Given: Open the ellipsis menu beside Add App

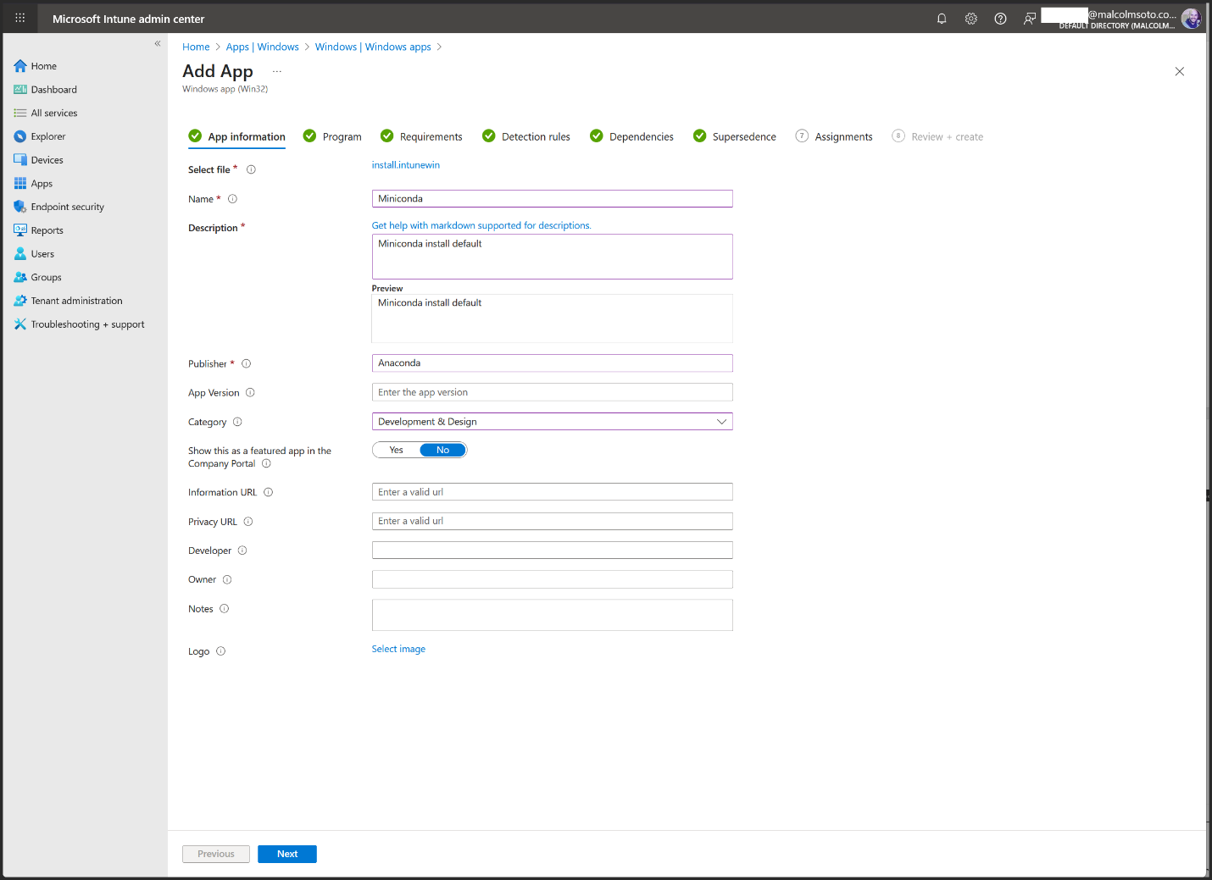Looking at the screenshot, I should 276,72.
